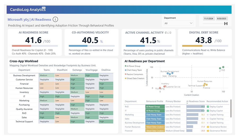Click the Co-Authoring Velocity progress bar
Viewport: 239px width, 139px height.
(x=92, y=46)
